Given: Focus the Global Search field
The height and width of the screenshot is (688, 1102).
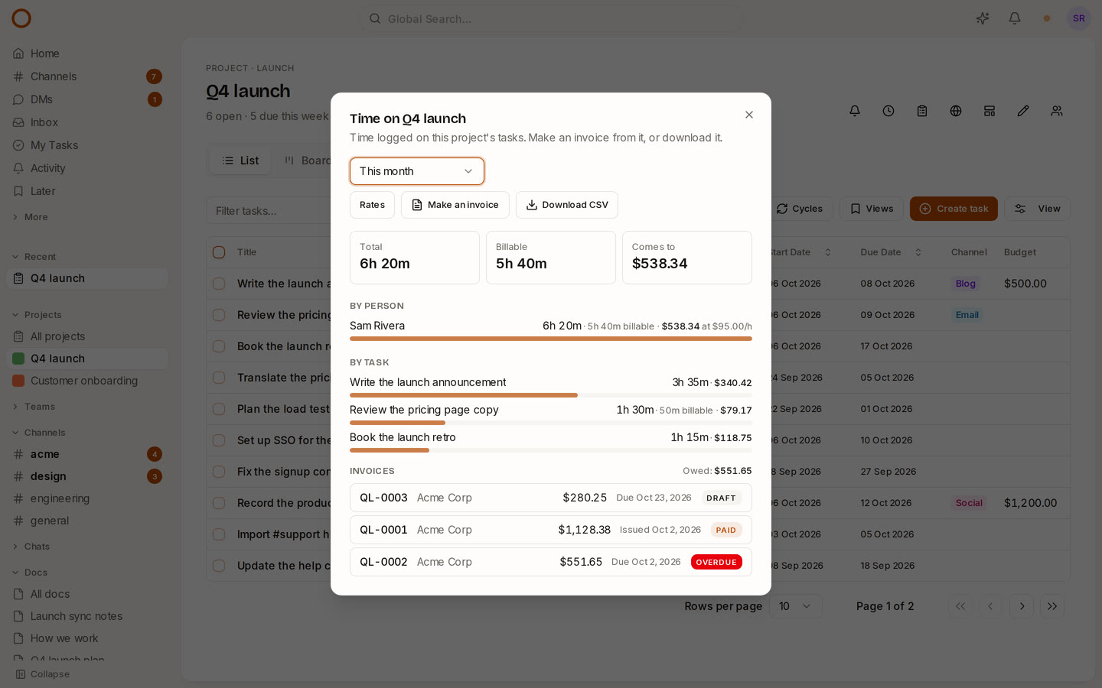Looking at the screenshot, I should point(551,18).
